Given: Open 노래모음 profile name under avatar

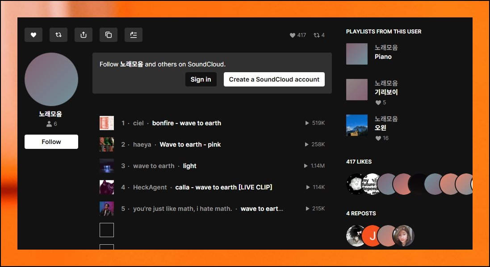Looking at the screenshot, I should click(50, 114).
